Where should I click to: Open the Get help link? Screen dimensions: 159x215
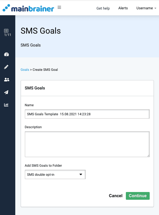point(103,8)
